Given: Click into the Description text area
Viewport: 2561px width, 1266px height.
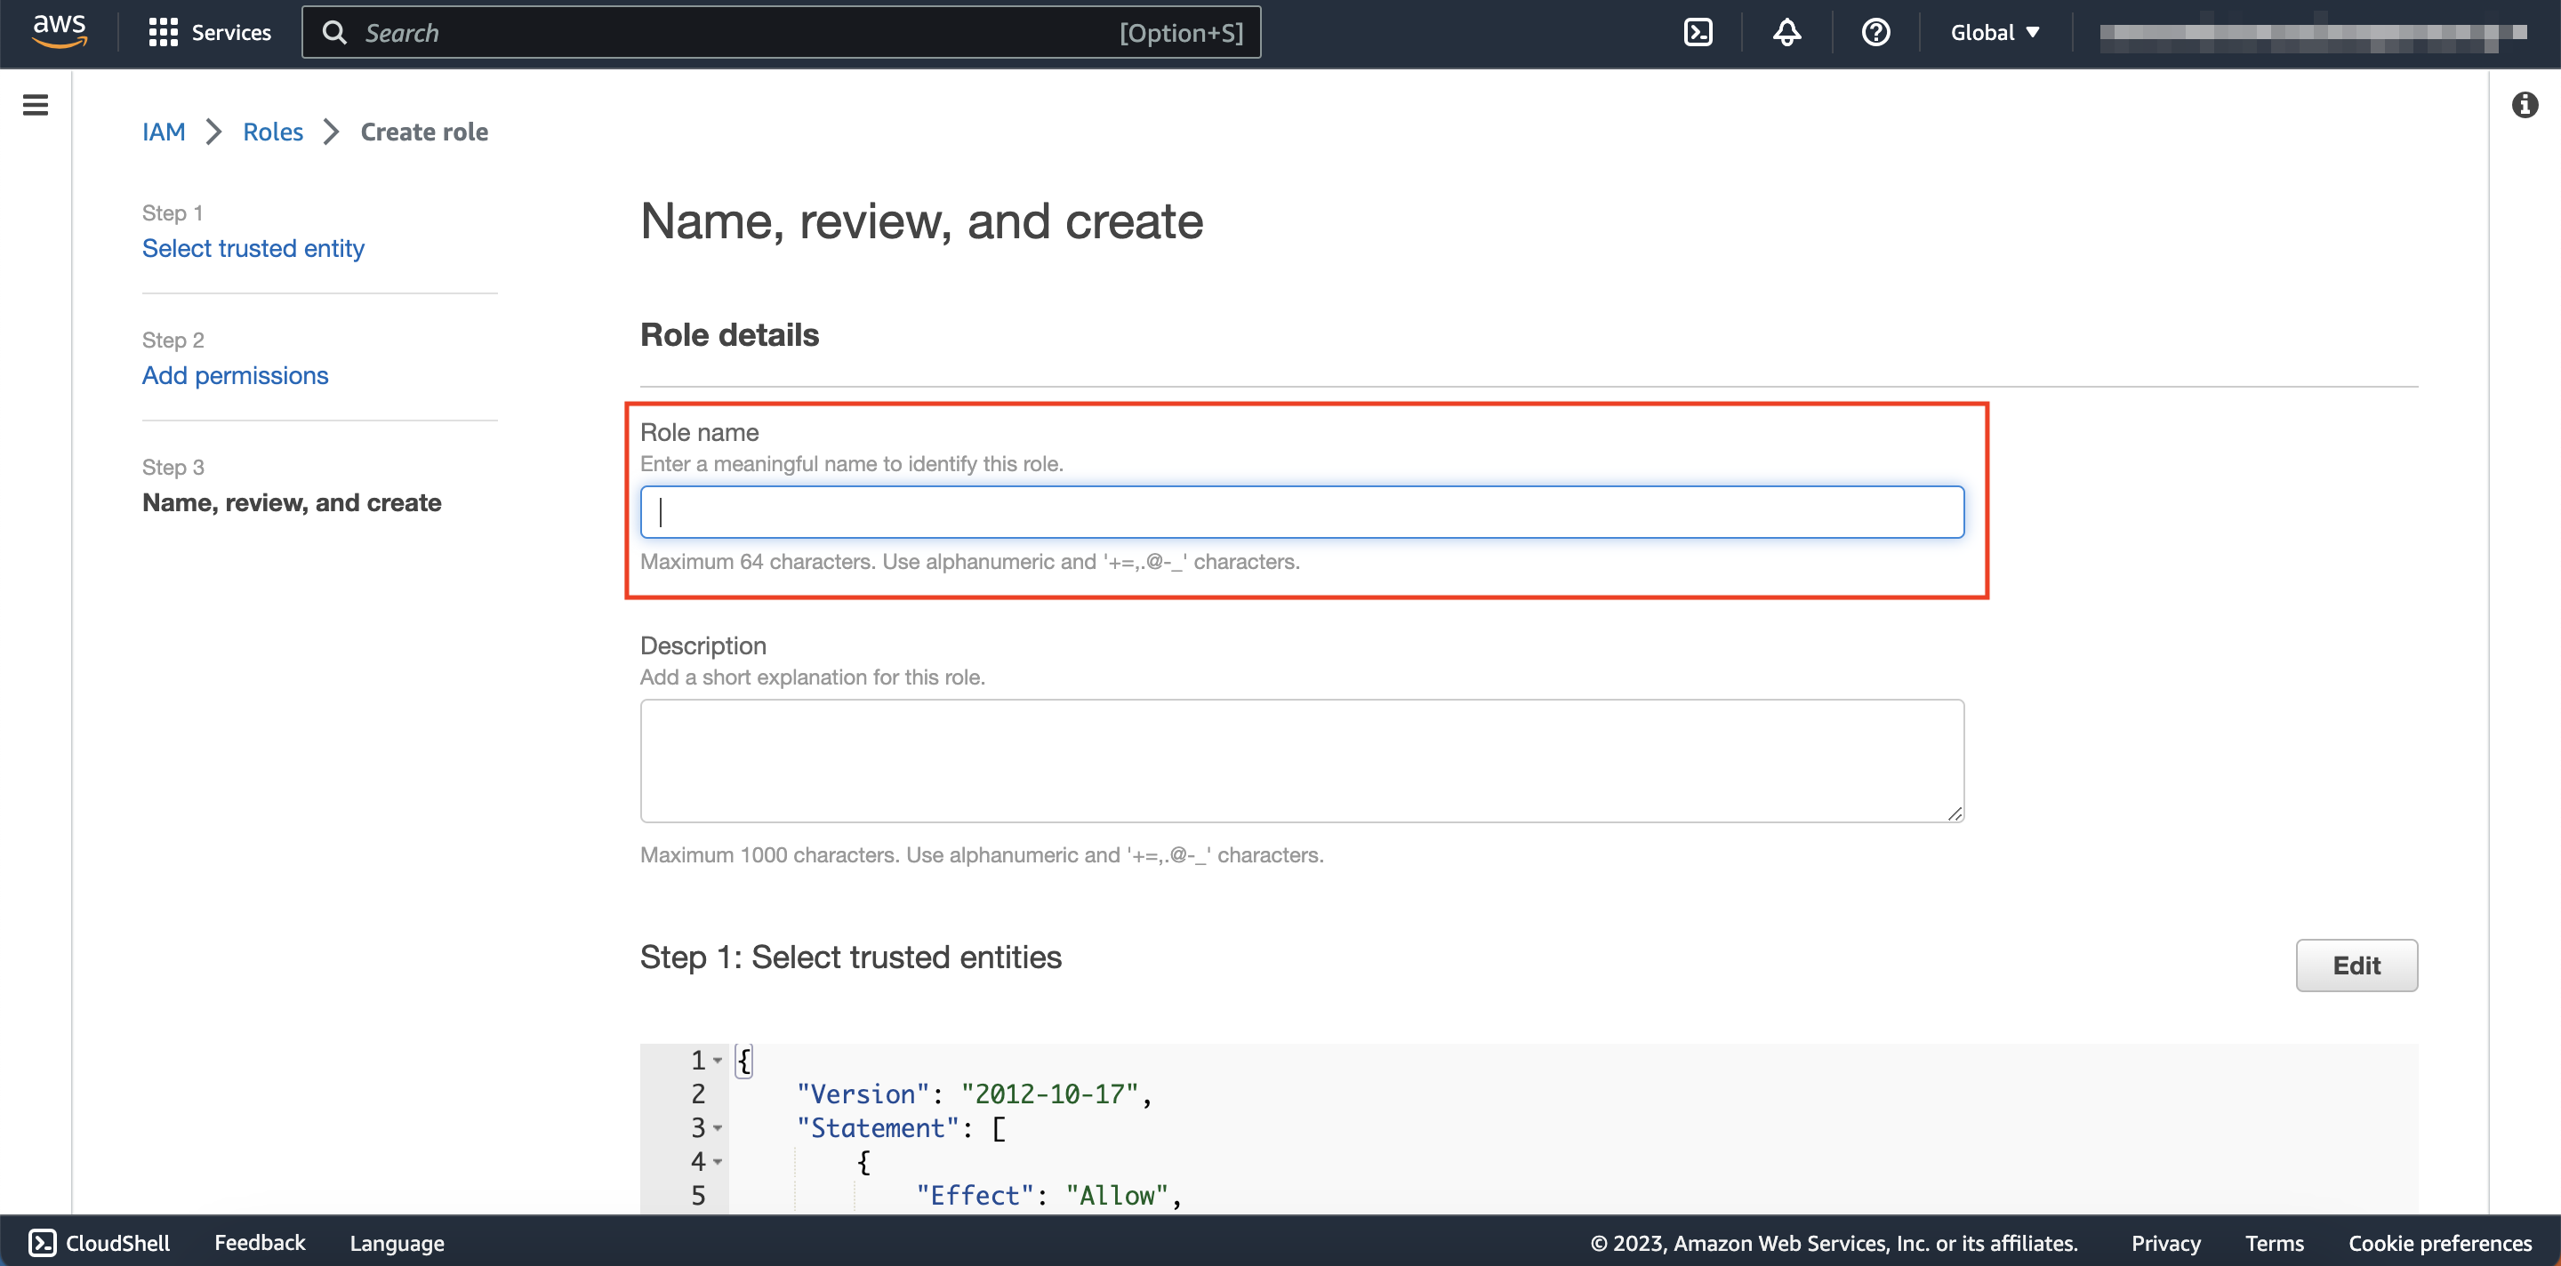Looking at the screenshot, I should point(1301,760).
